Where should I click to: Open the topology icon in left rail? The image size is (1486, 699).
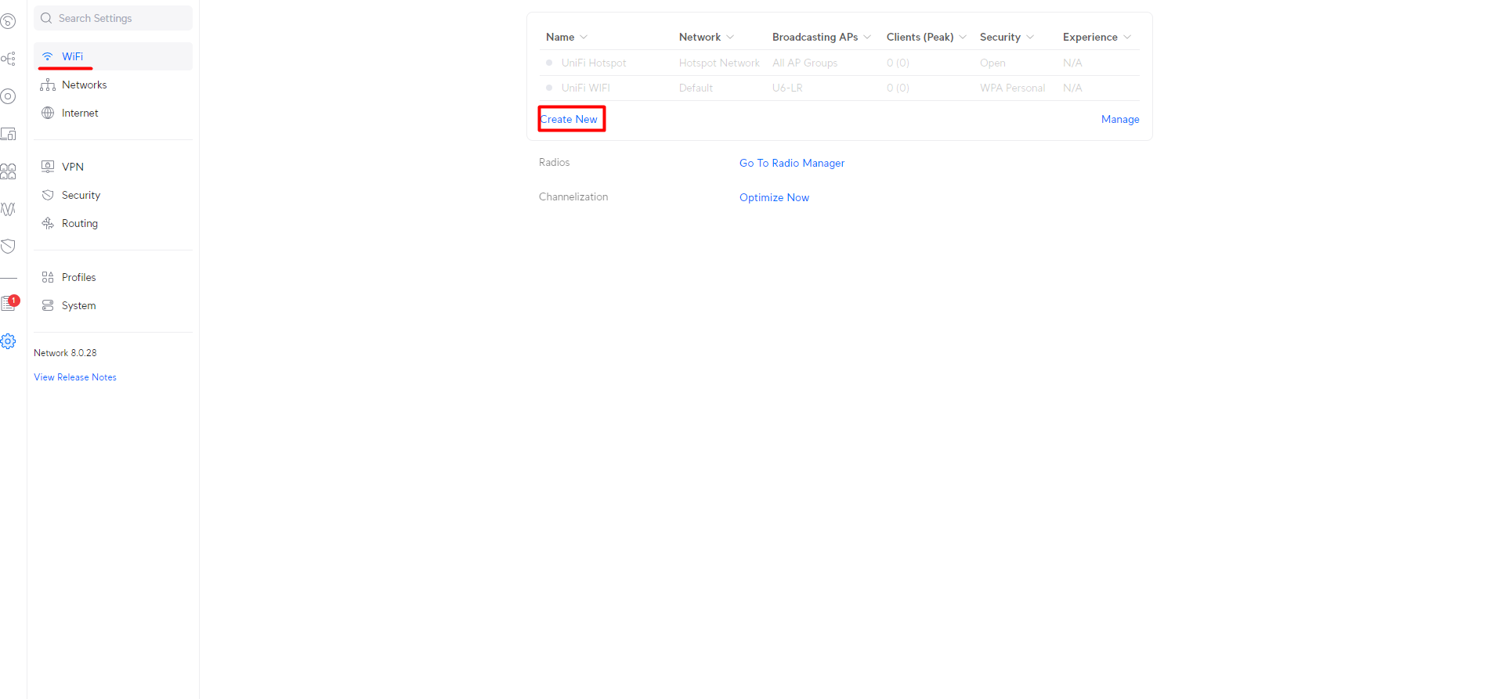[8, 59]
